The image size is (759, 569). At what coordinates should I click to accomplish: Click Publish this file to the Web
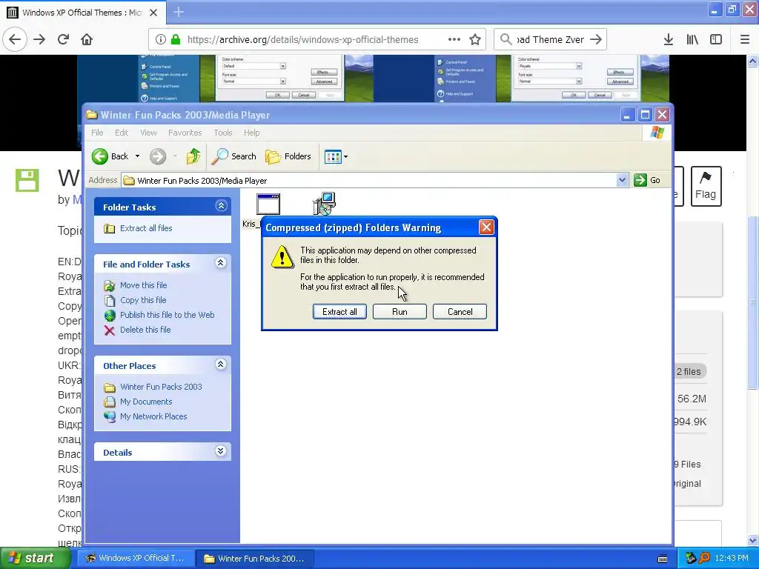tap(167, 315)
